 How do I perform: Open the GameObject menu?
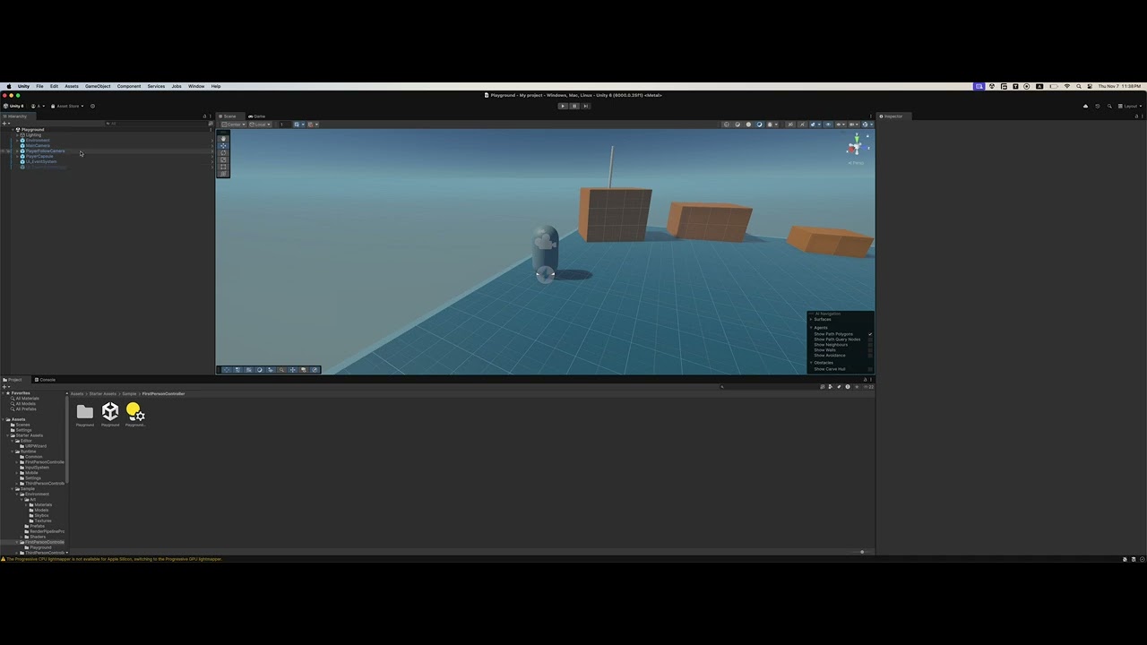[x=98, y=86]
